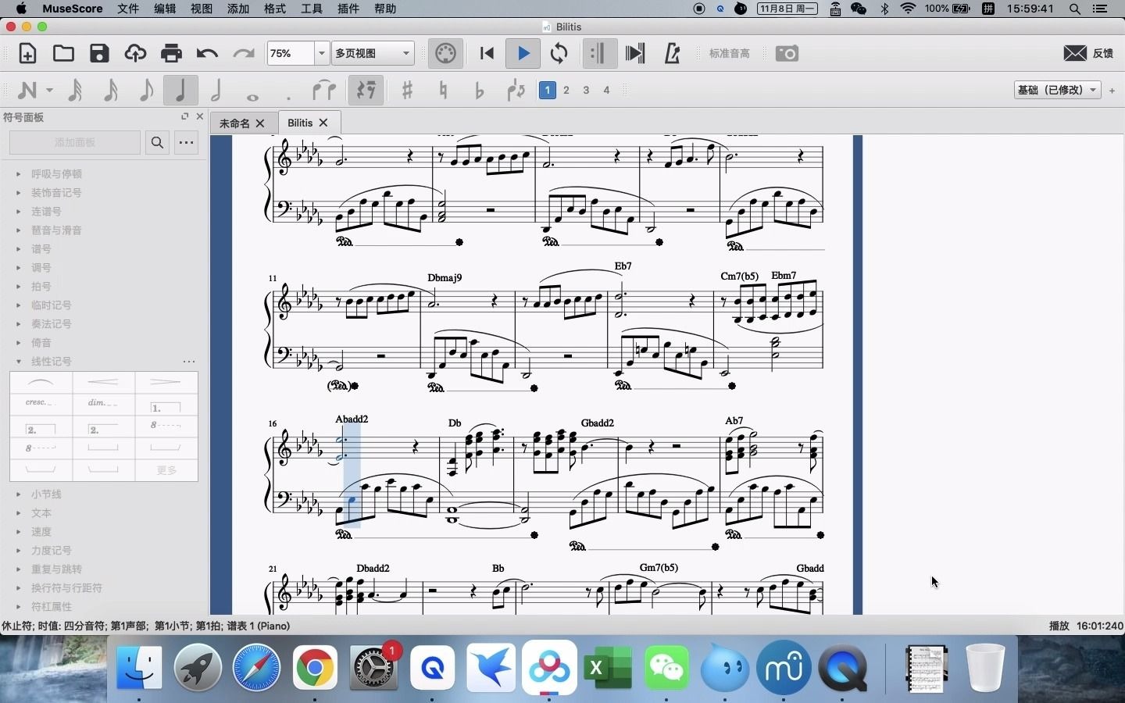This screenshot has width=1125, height=703.
Task: Open the workspace 基础(已修改) dropdown
Action: tap(1057, 90)
